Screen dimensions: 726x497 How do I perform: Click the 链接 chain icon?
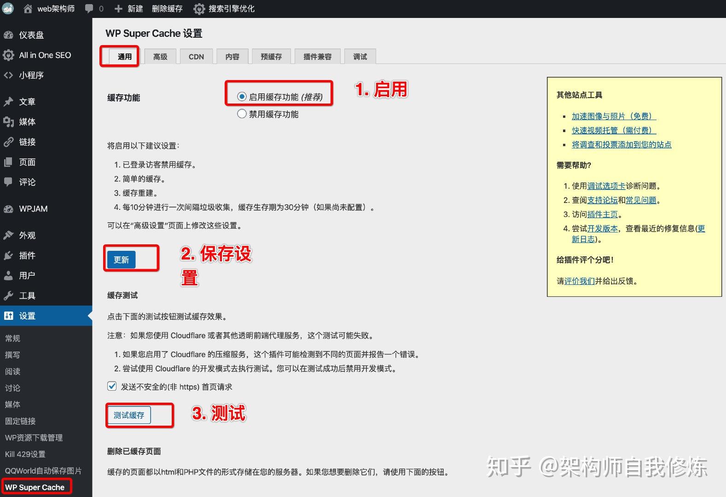coord(8,142)
